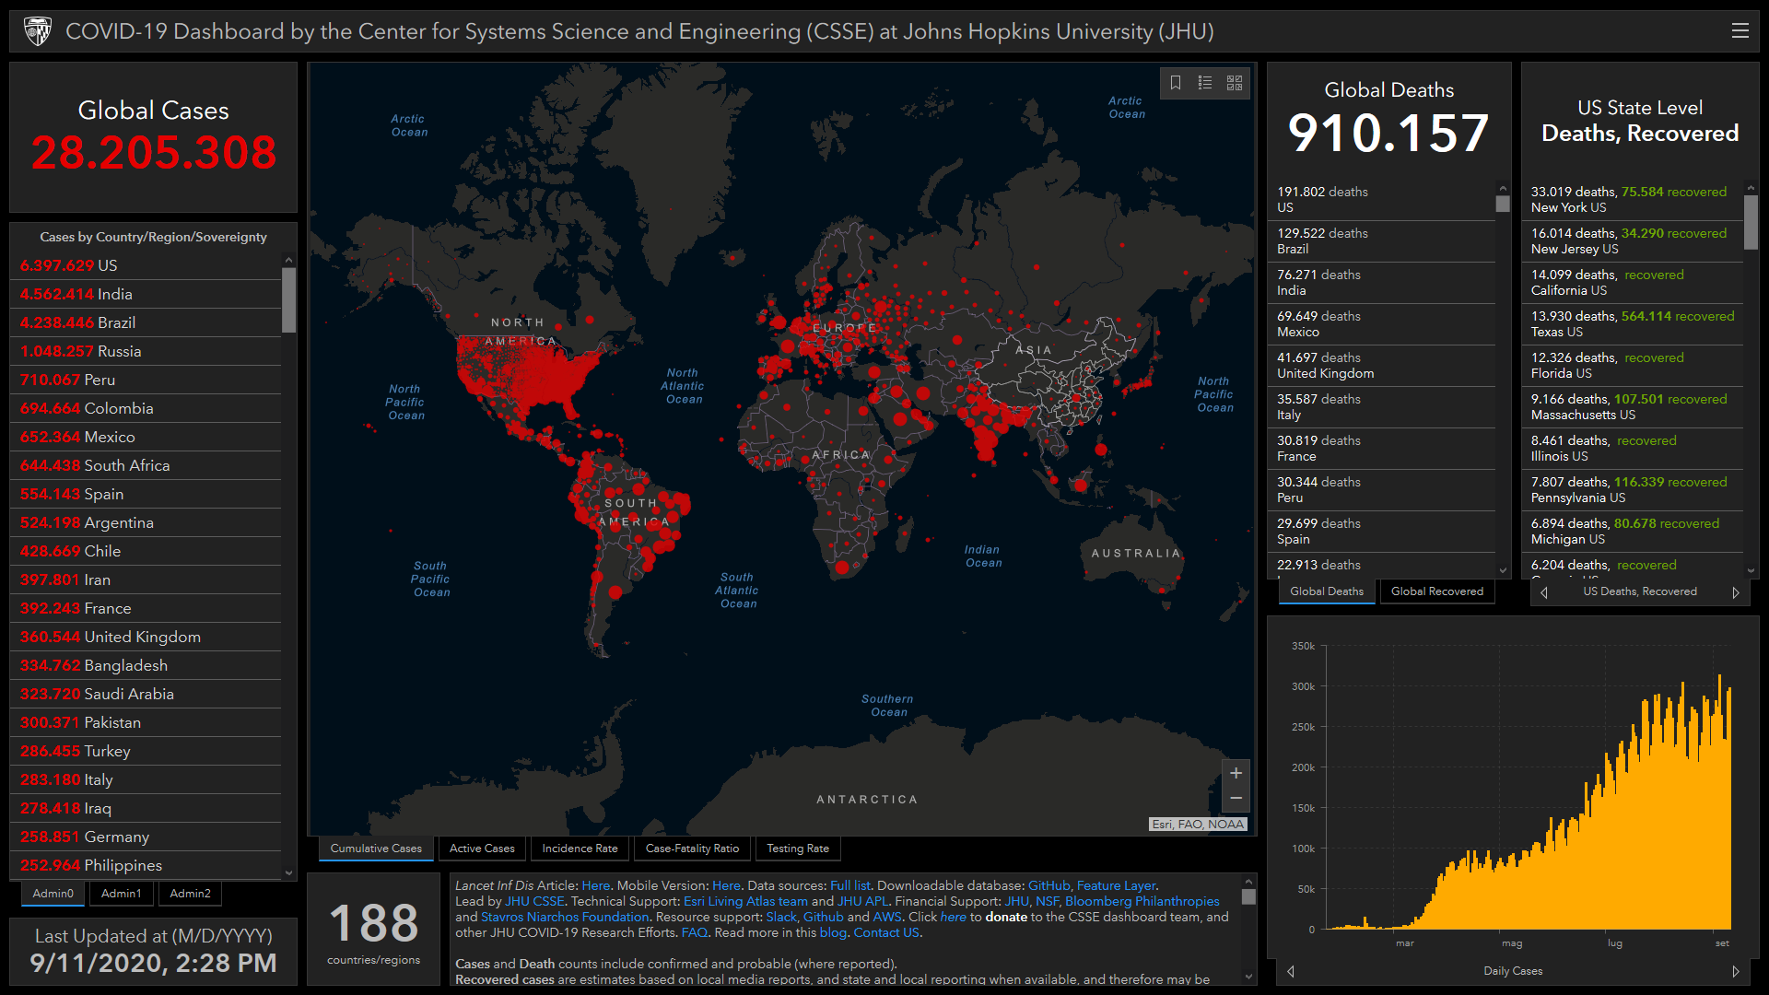
Task: Go to previous US panel arrow
Action: (1544, 592)
